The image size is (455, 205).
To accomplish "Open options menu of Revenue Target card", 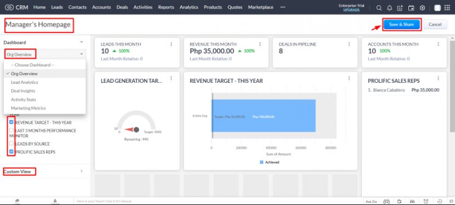I will coord(349,78).
